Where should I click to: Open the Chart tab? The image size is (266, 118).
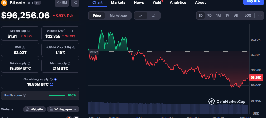(97, 2)
